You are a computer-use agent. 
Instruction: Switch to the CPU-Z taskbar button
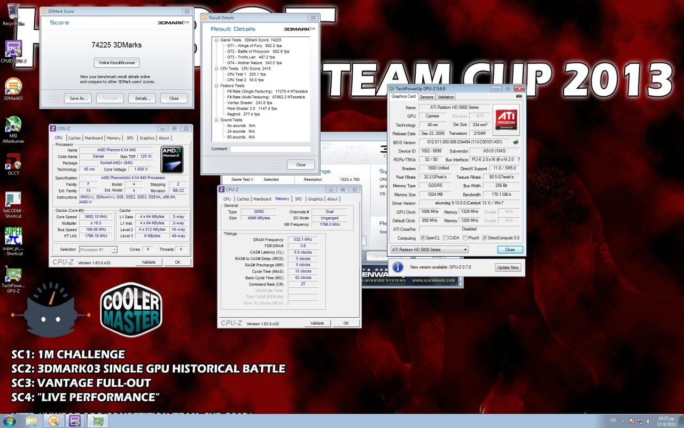[x=75, y=421]
